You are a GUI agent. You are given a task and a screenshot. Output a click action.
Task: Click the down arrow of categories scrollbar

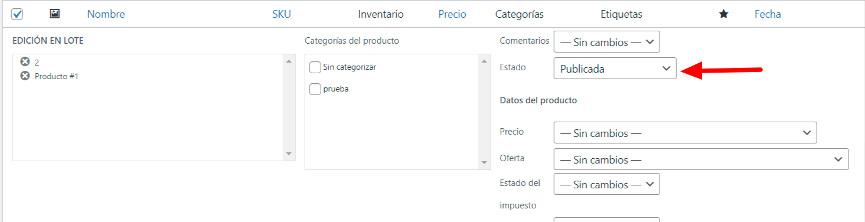click(x=484, y=163)
